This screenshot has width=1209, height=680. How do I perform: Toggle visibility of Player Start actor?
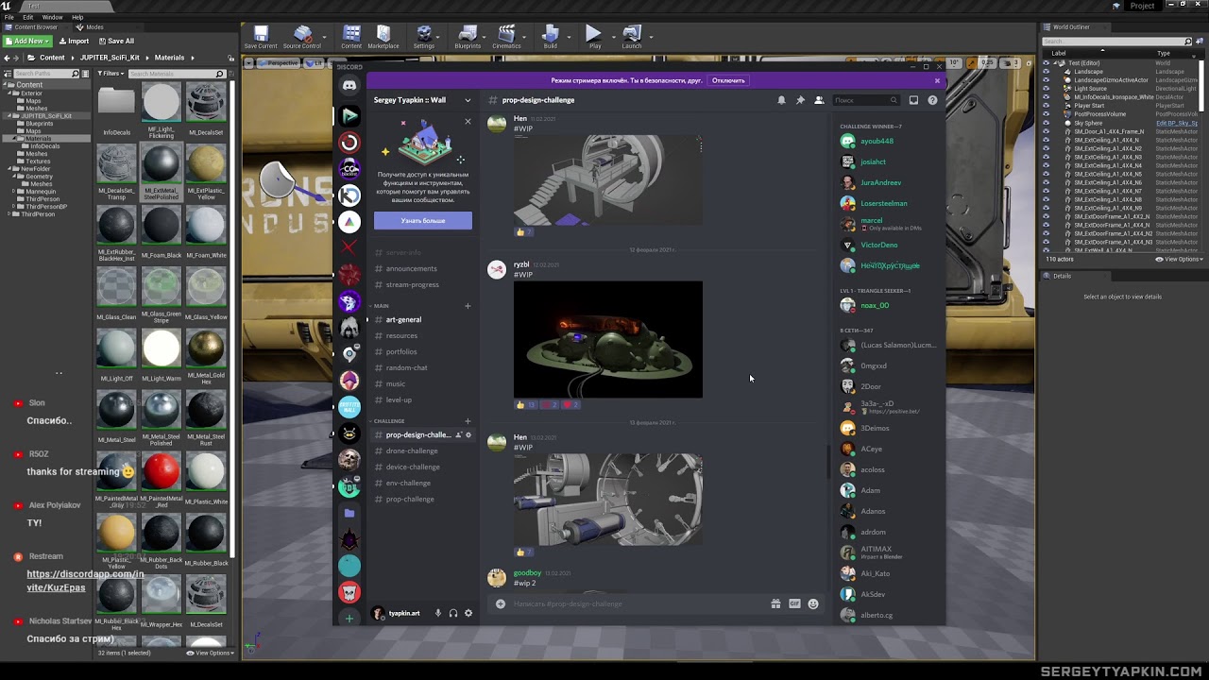point(1046,106)
